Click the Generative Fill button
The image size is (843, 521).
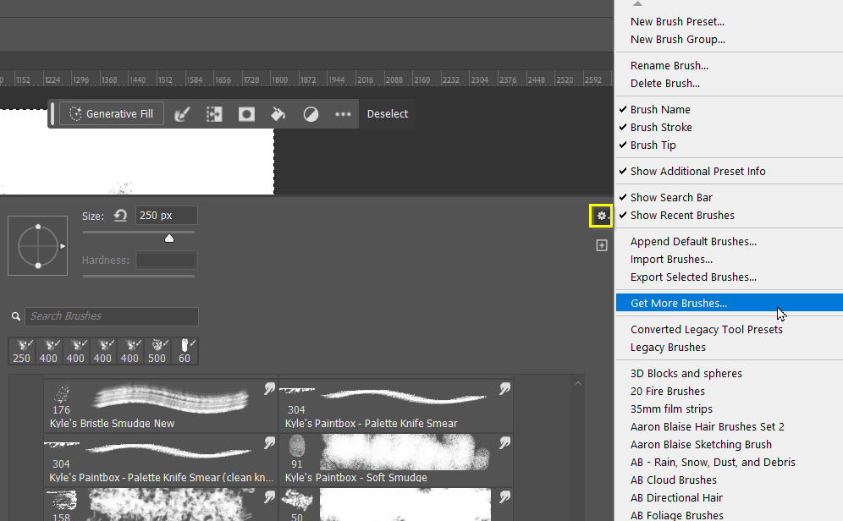tap(111, 113)
